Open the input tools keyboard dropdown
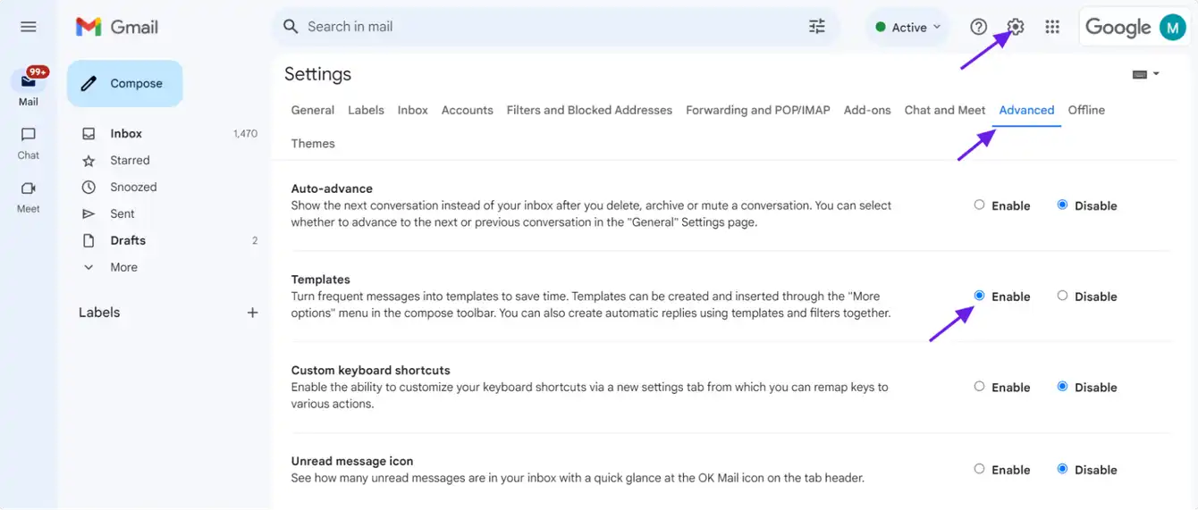 point(1145,74)
